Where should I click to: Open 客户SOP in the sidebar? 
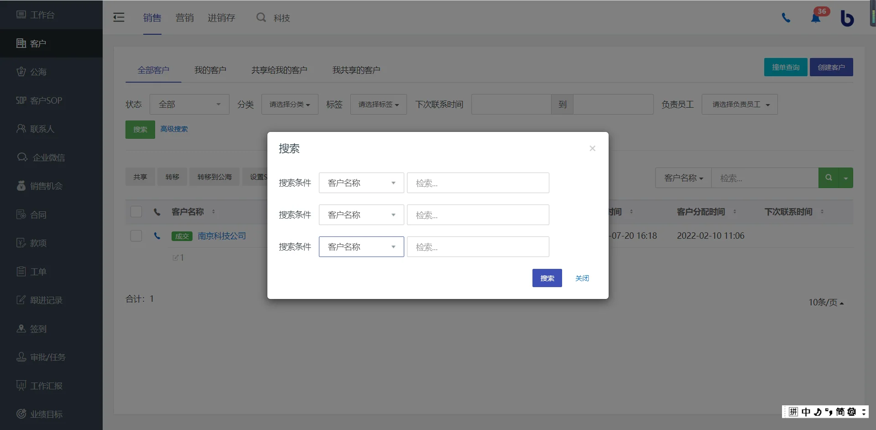pyautogui.click(x=51, y=100)
